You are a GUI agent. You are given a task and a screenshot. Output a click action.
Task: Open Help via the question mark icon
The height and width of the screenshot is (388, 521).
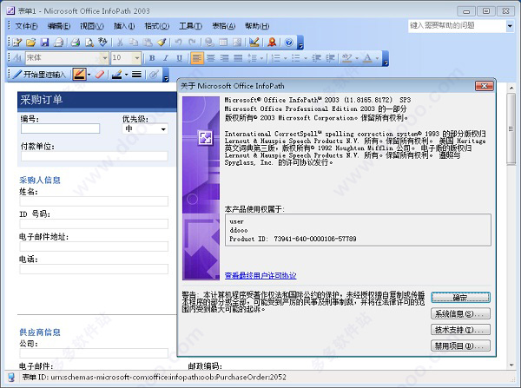tap(289, 43)
